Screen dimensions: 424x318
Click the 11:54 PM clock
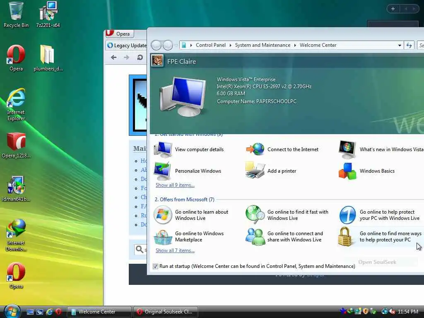408,311
